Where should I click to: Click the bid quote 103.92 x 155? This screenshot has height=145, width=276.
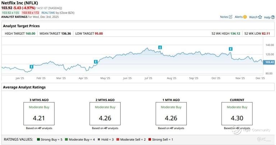[10, 12]
